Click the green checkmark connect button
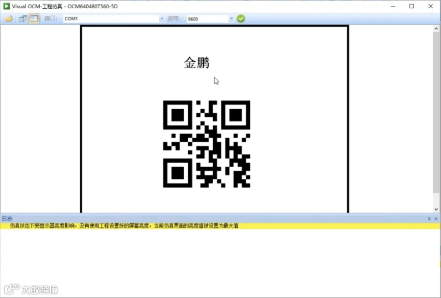The height and width of the screenshot is (298, 441). [x=241, y=19]
